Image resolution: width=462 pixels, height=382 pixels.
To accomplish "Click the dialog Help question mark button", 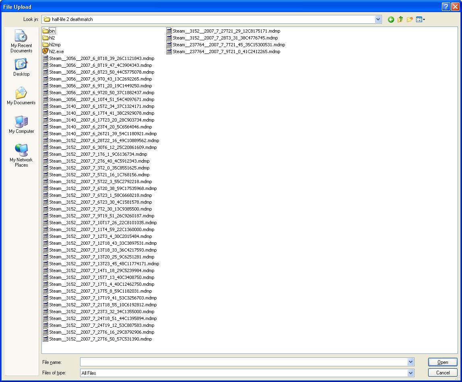I will 445,6.
